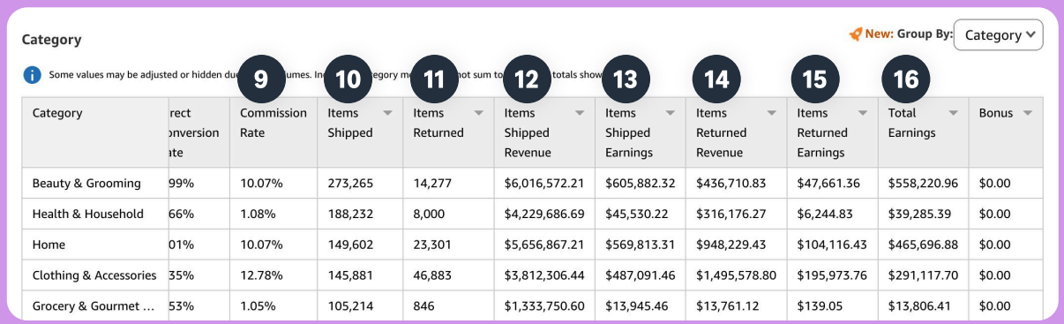The height and width of the screenshot is (324, 1064).
Task: Select the Home category row label
Action: click(49, 245)
